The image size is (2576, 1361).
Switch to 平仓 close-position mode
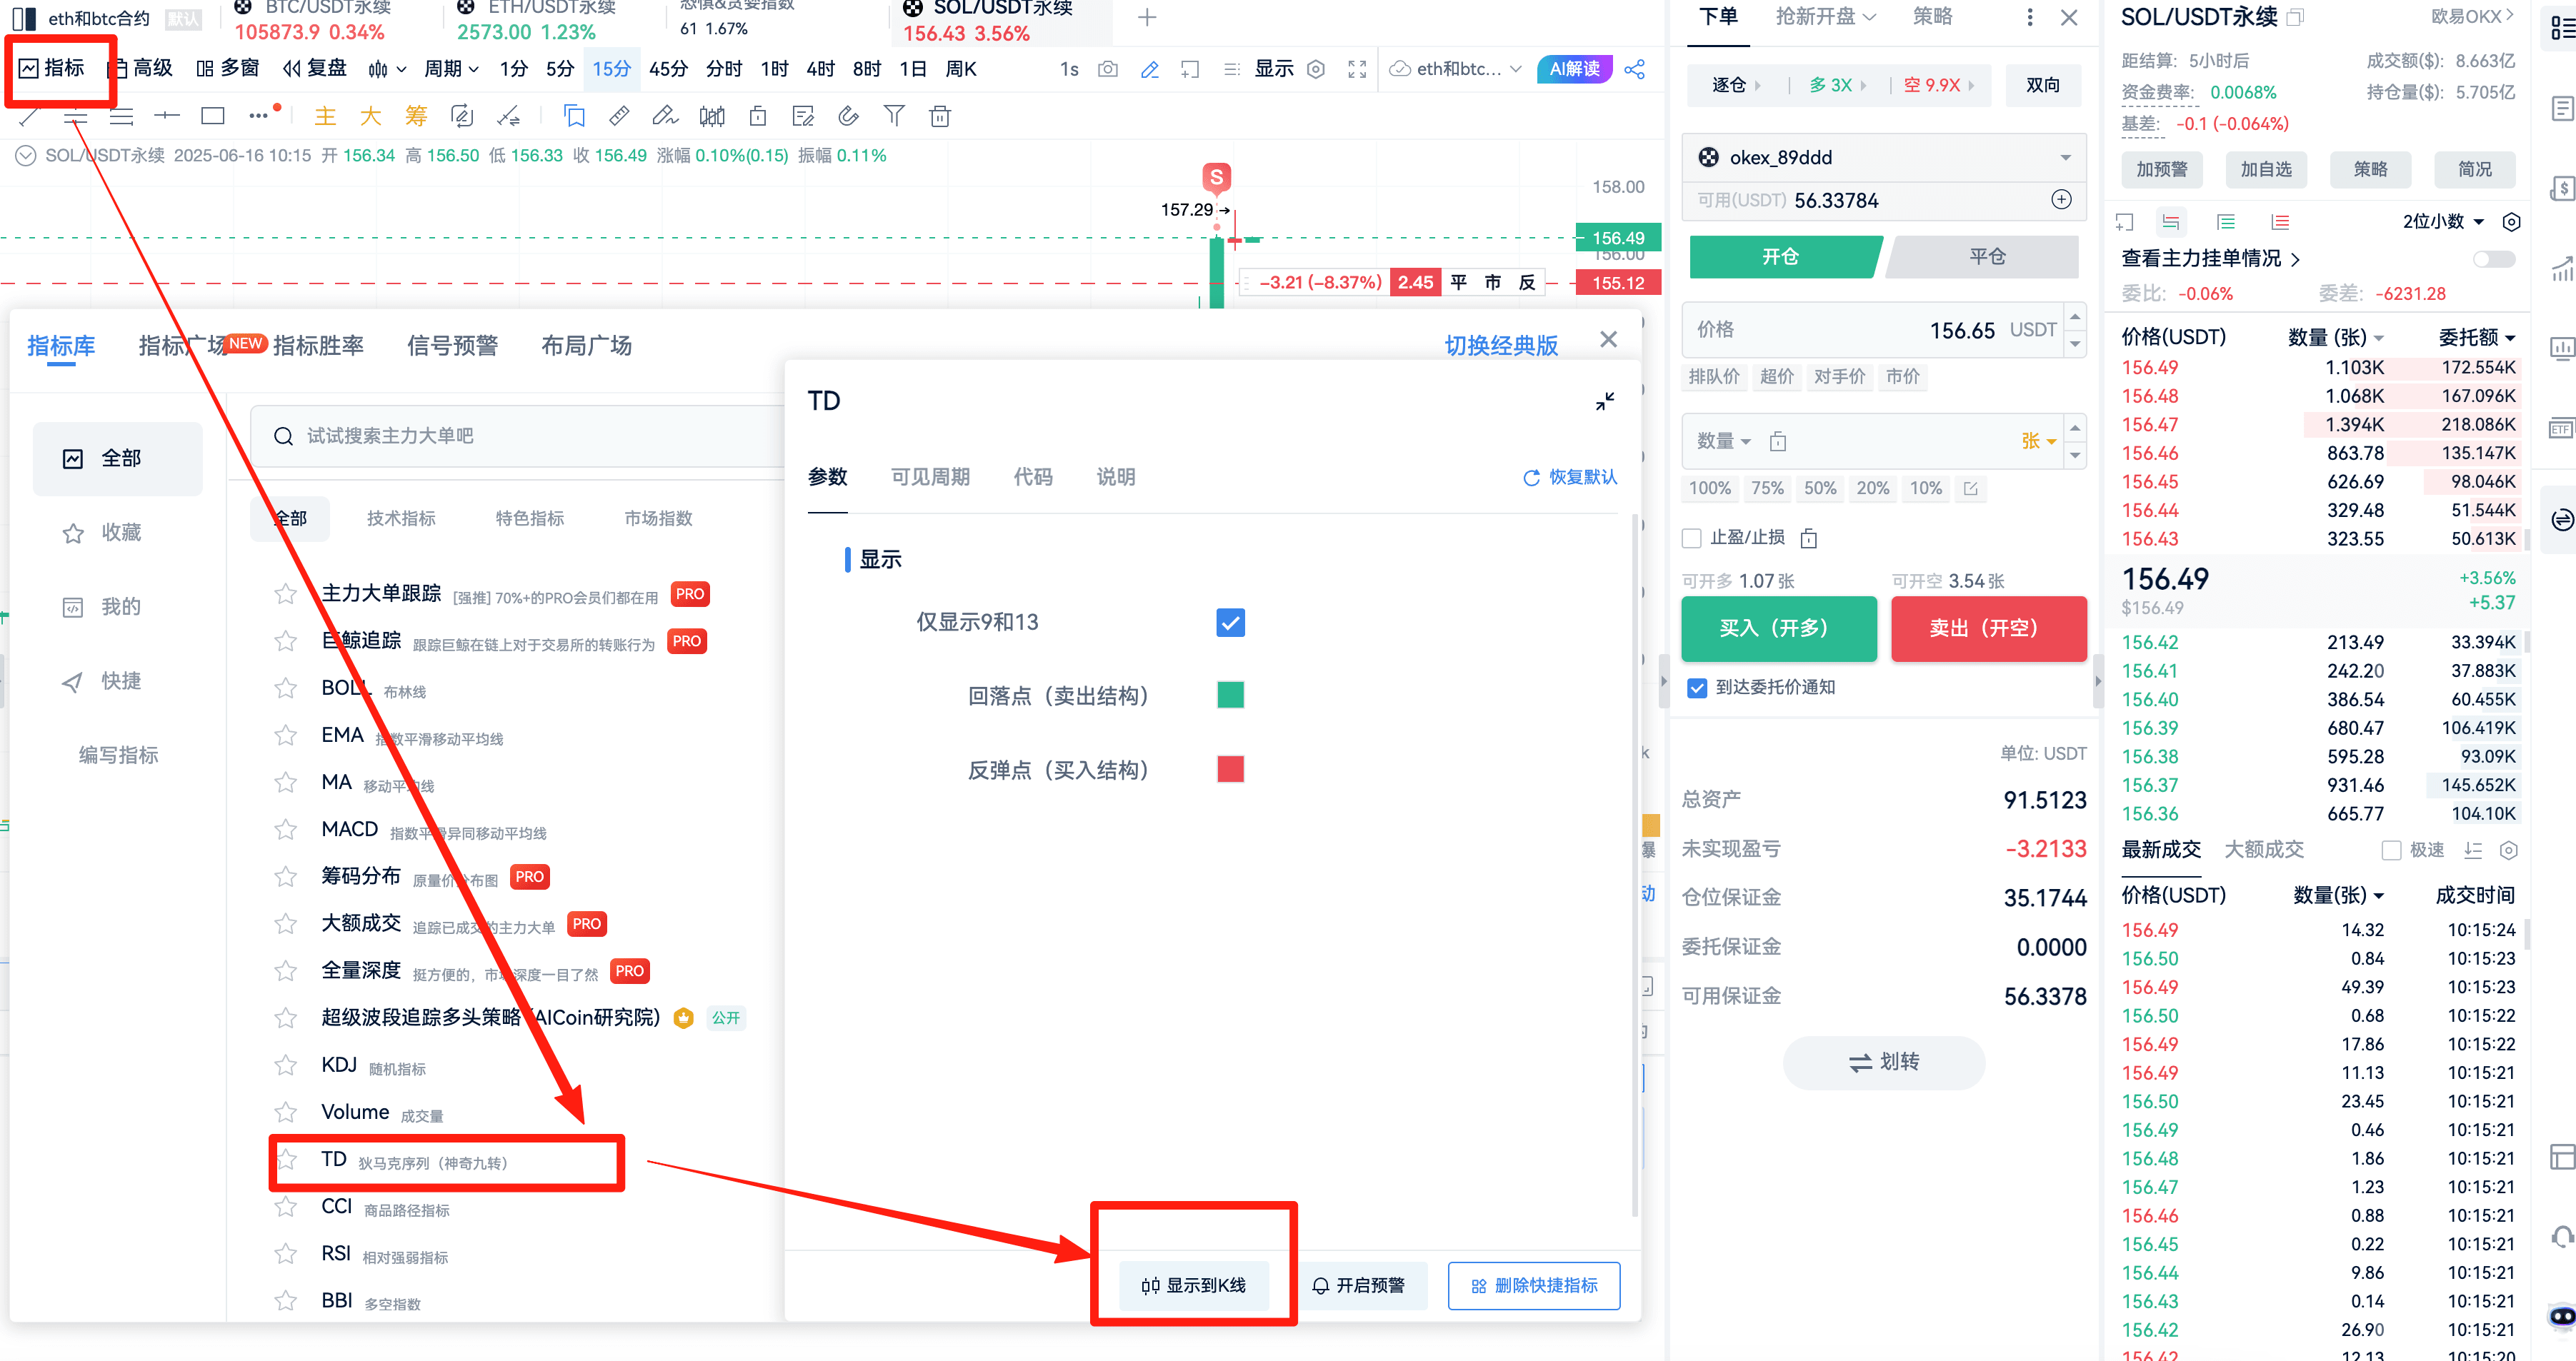[x=1985, y=257]
